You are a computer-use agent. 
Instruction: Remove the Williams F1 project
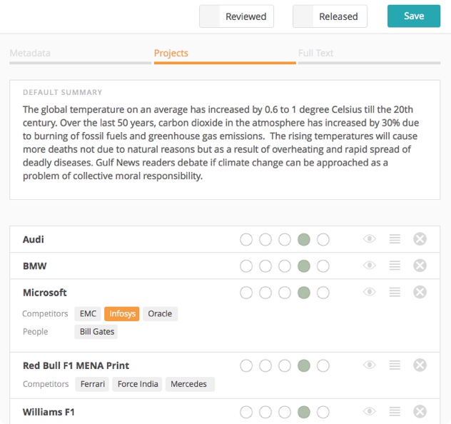point(420,411)
